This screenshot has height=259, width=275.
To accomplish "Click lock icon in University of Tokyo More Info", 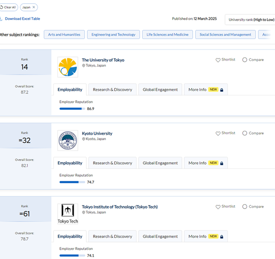I will 222,90.
